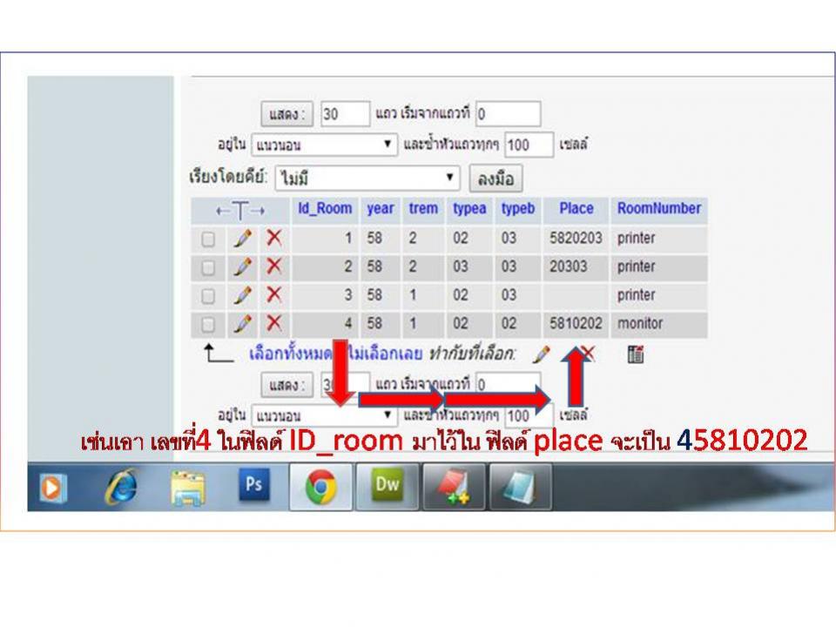Sort by typeb column header

click(517, 208)
